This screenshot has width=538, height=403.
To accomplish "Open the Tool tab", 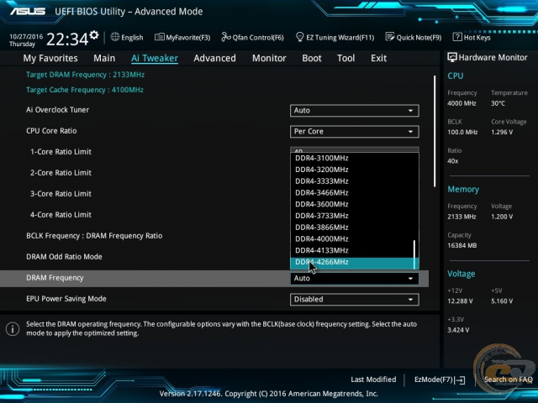I will [x=345, y=58].
